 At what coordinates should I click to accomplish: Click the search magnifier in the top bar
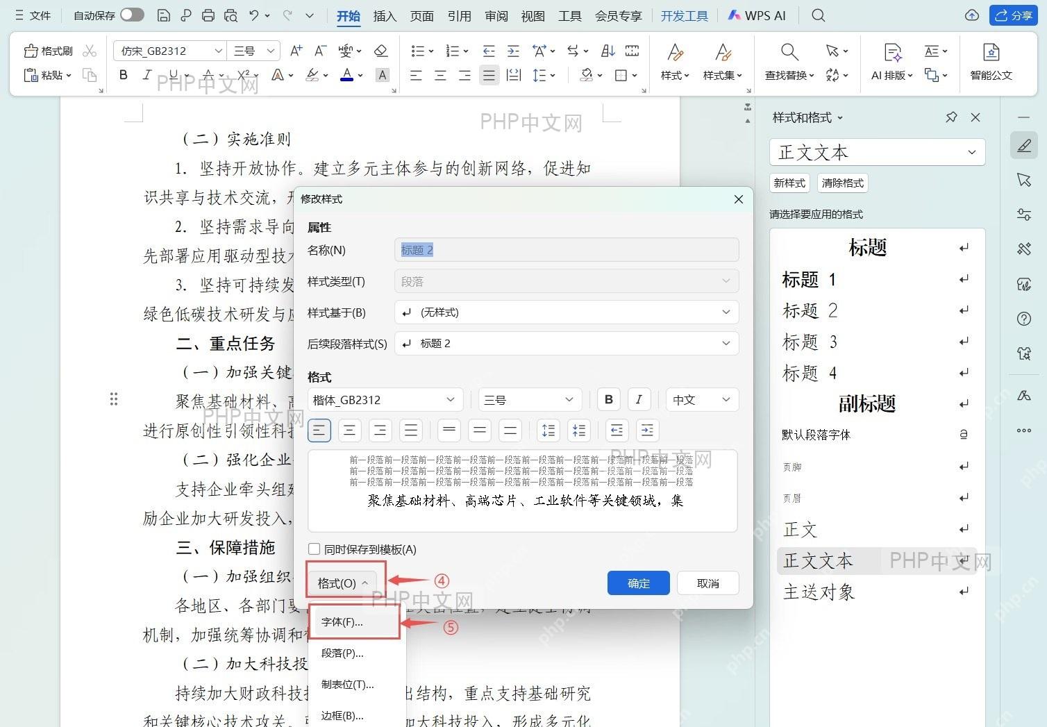point(819,15)
